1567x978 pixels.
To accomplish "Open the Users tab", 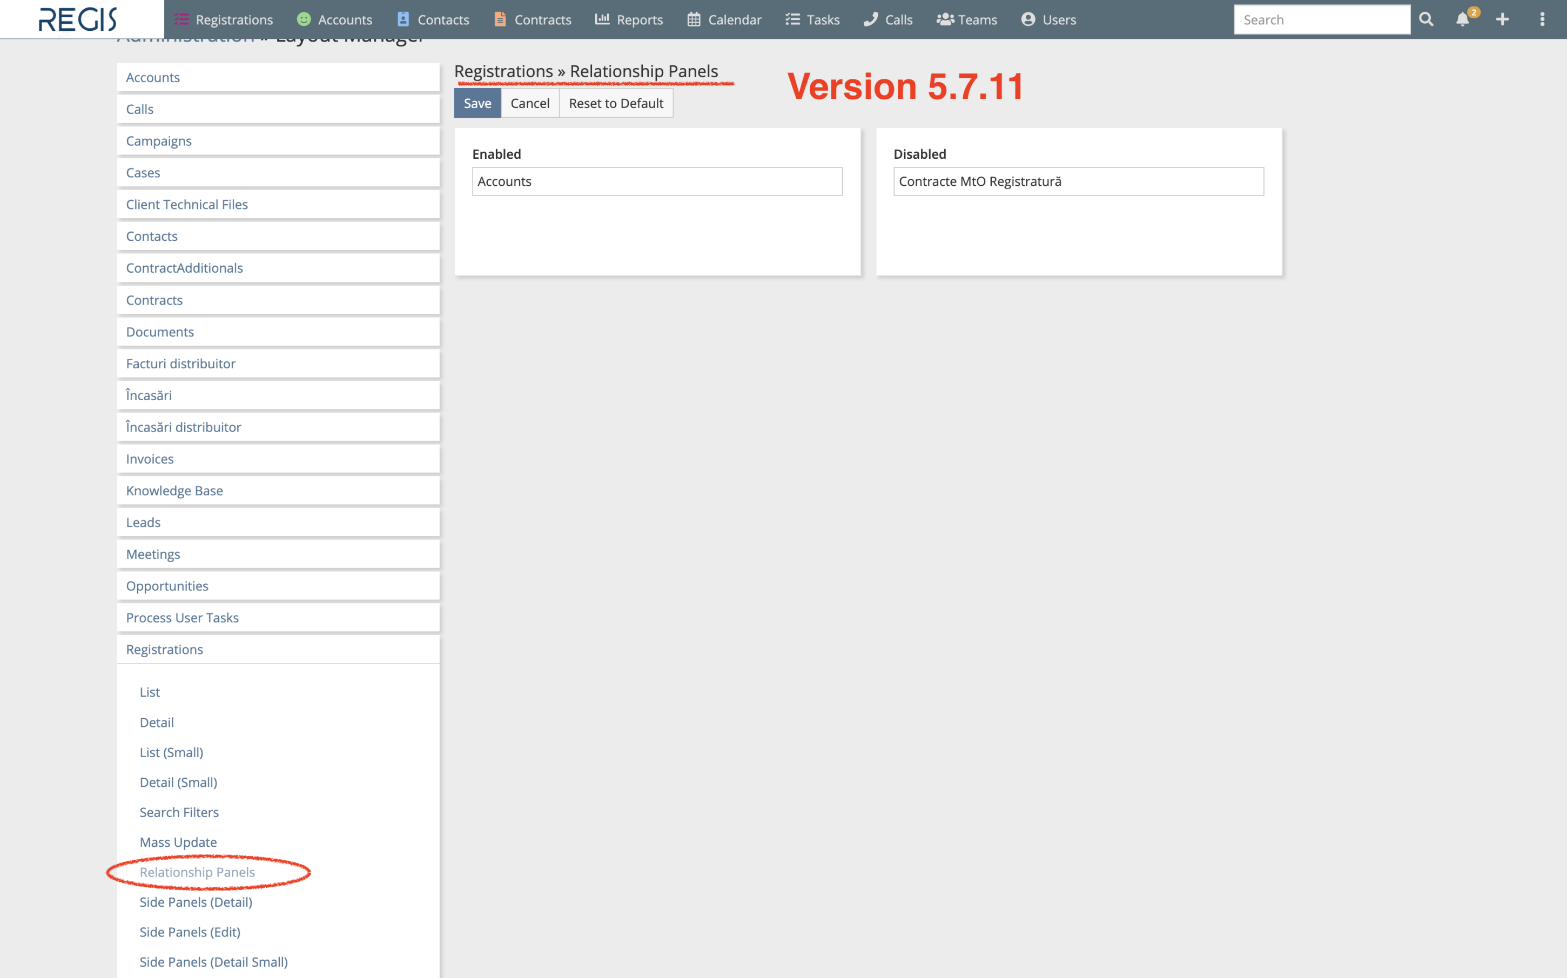I will coord(1049,19).
